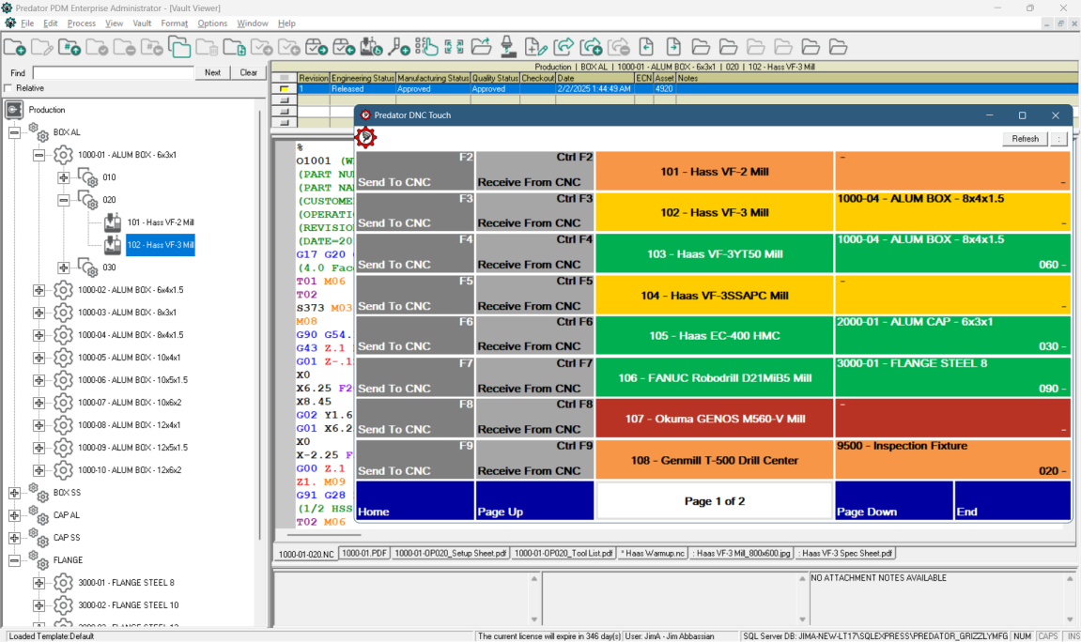The width and height of the screenshot is (1081, 642).
Task: Click the highlighted open folder toolbar icon
Action: pyautogui.click(x=179, y=46)
